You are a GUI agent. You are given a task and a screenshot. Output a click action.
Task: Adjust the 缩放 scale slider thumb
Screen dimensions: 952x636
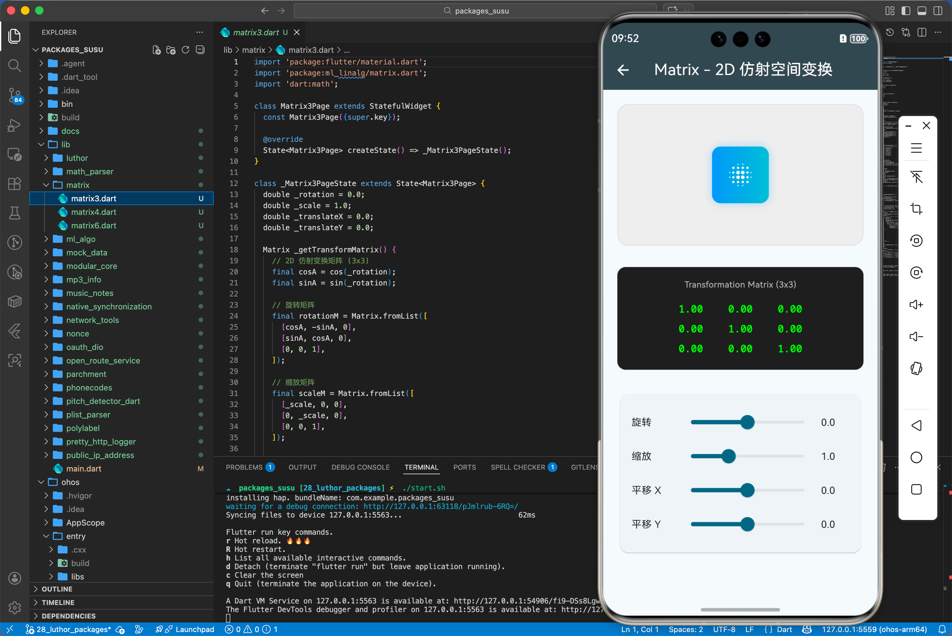[728, 456]
